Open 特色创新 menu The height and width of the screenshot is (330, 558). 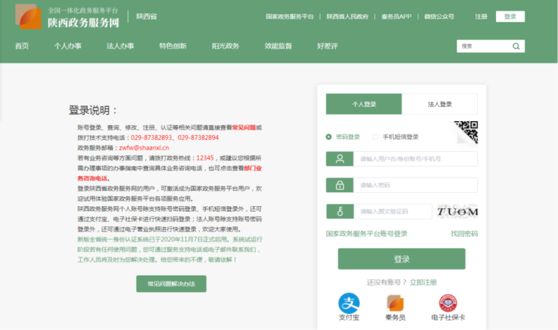pos(173,46)
